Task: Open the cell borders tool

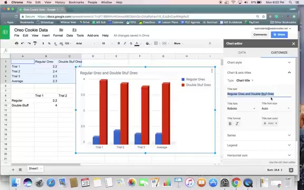Action: [x=156, y=43]
